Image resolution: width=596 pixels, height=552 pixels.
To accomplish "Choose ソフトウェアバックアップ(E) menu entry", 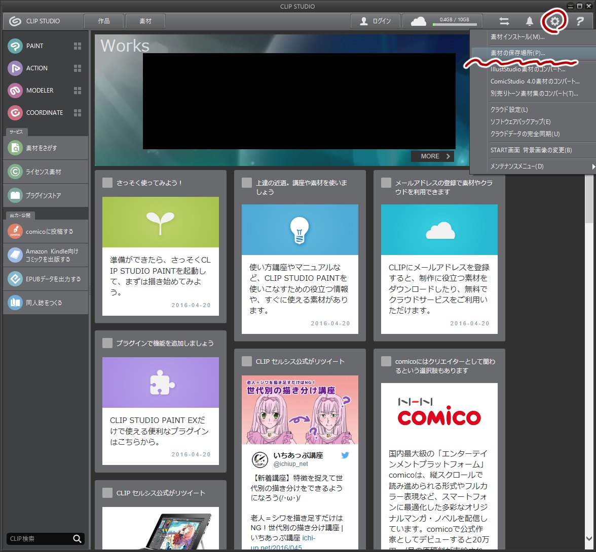I will (533, 122).
